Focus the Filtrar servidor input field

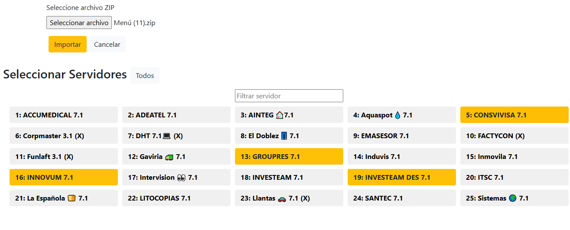click(x=289, y=96)
